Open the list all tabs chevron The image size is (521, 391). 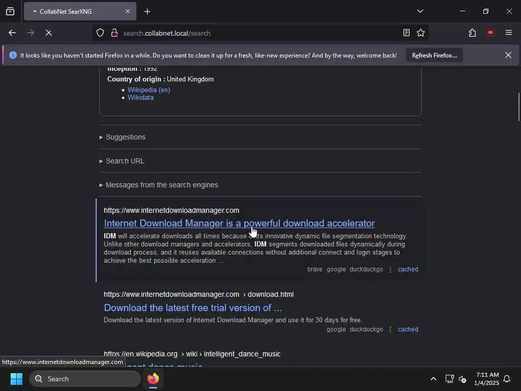pyautogui.click(x=420, y=11)
